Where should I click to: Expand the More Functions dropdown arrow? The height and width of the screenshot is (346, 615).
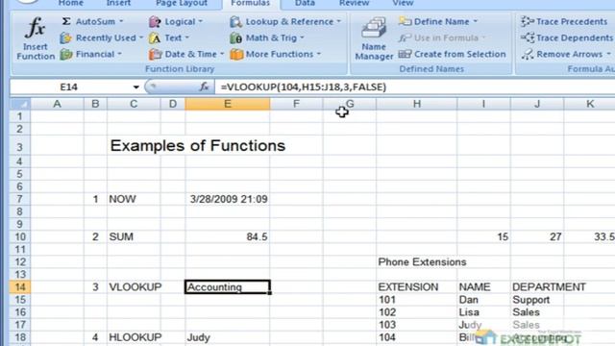click(x=319, y=54)
